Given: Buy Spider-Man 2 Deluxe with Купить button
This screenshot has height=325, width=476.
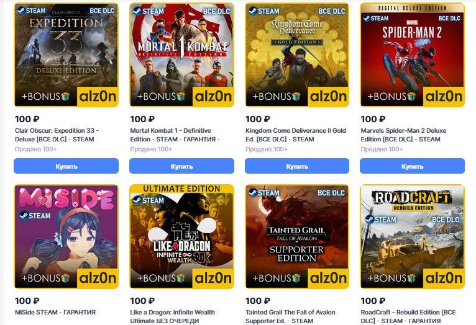Looking at the screenshot, I should [x=412, y=166].
